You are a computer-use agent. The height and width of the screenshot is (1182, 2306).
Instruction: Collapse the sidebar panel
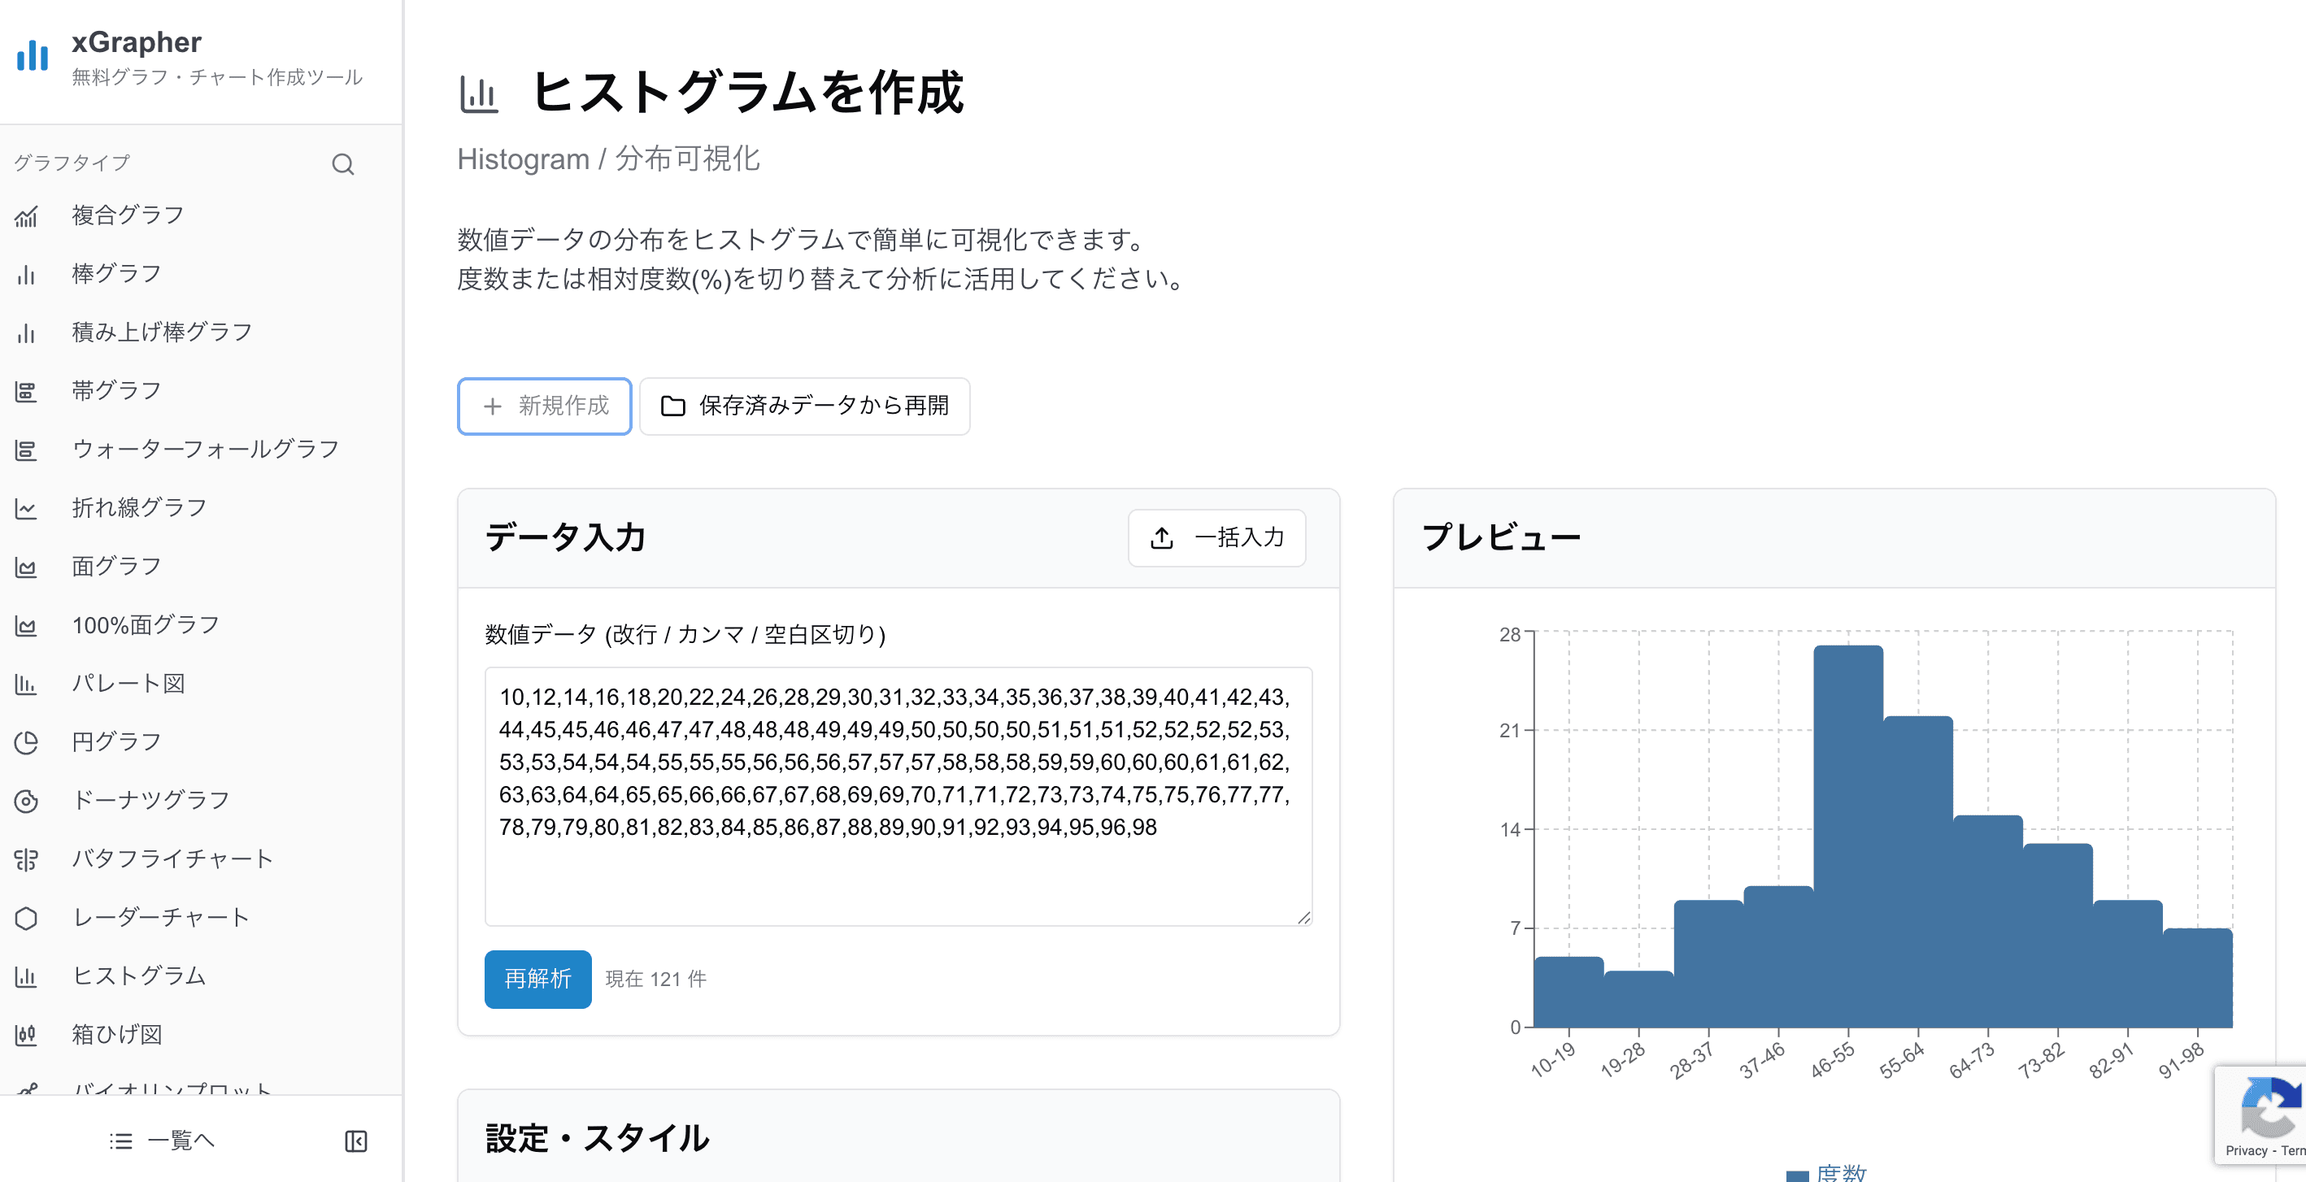point(356,1141)
